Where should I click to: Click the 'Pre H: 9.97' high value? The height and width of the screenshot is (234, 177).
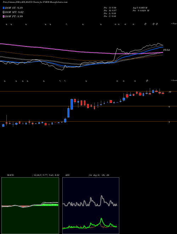[x=110, y=11]
